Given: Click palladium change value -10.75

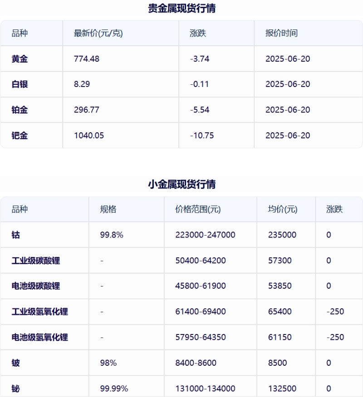Looking at the screenshot, I should [202, 136].
